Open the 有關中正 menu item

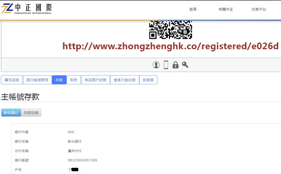226,9
